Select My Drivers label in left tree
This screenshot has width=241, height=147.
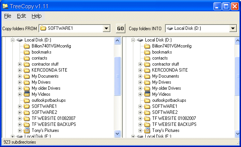41,82
